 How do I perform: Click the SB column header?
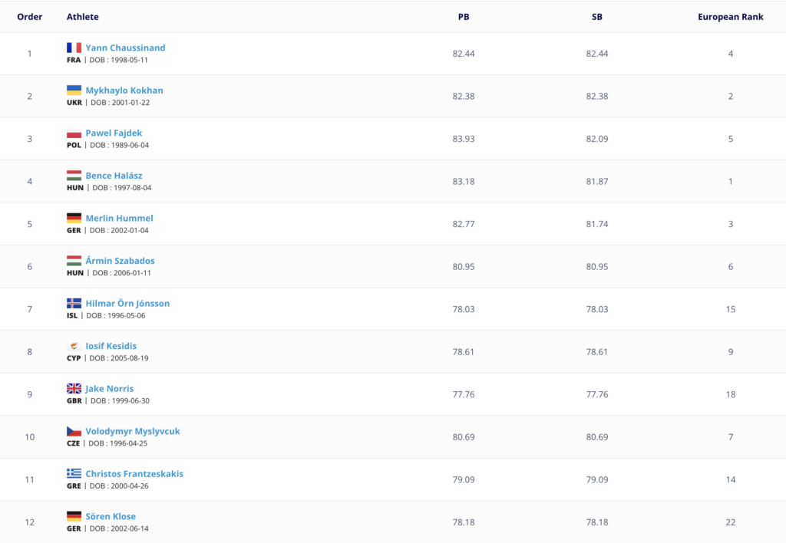pos(597,17)
